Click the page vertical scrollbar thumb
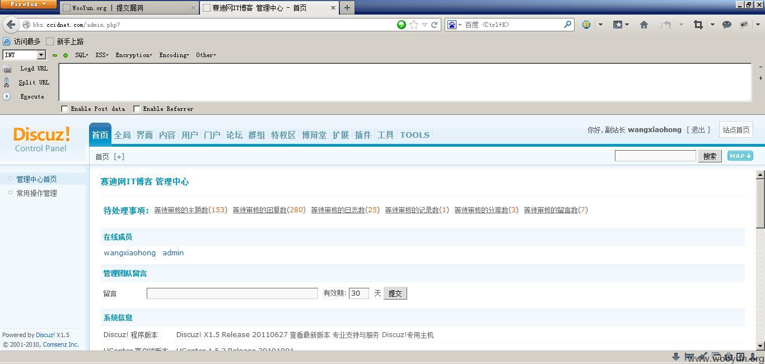The image size is (765, 364). (760, 203)
